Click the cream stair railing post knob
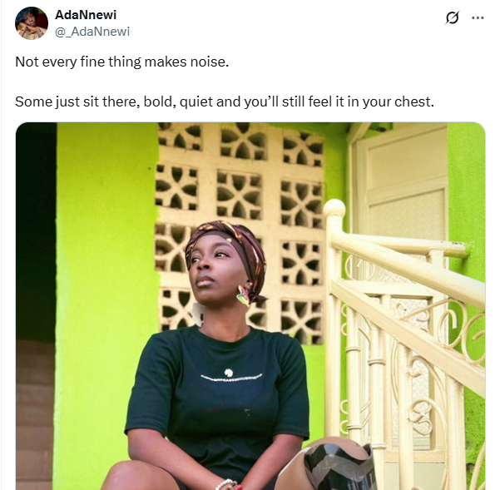 [334, 208]
